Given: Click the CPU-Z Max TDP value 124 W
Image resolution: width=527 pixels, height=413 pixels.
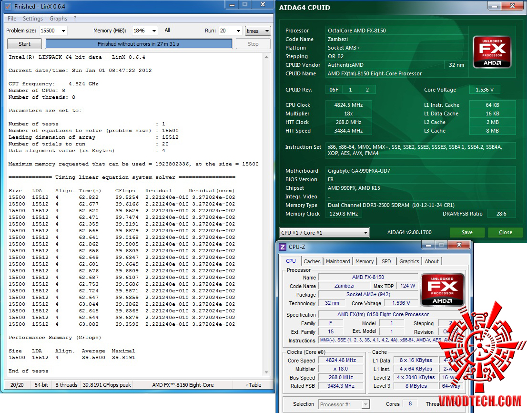Looking at the screenshot, I should [407, 286].
